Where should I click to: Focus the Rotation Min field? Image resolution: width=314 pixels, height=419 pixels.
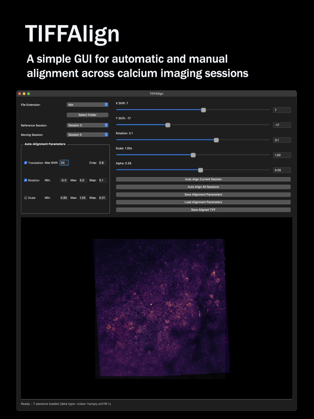[64, 180]
